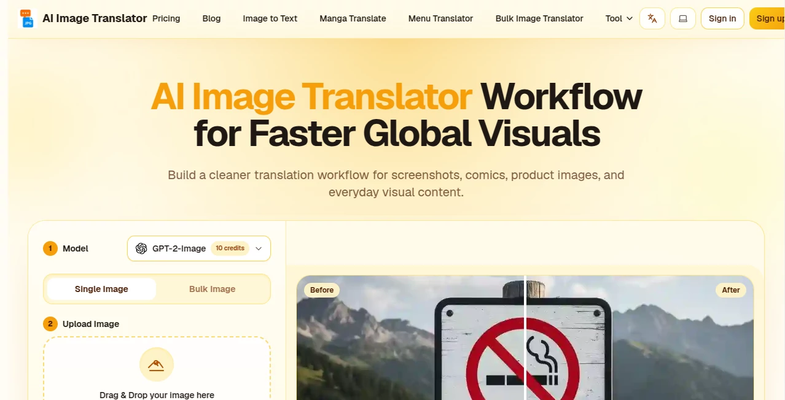Click the 10 credits badge
The width and height of the screenshot is (785, 400).
tap(230, 248)
